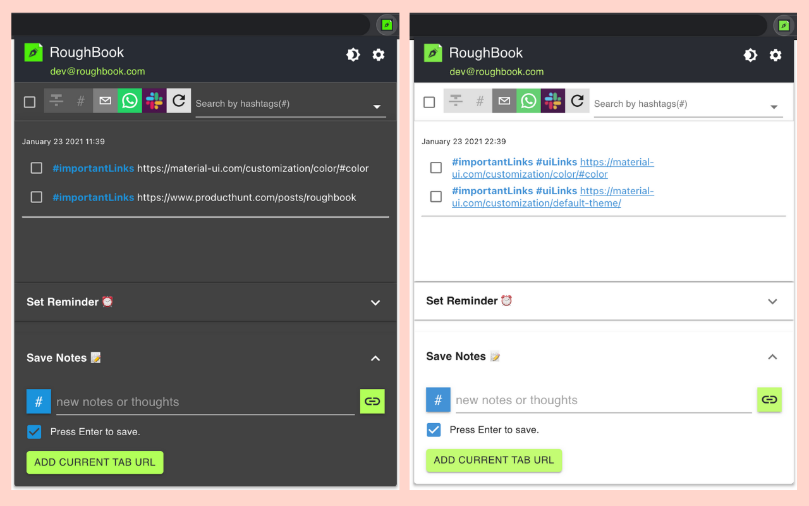Click Set Reminder heading in light panel
The width and height of the screenshot is (809, 506).
[469, 301]
